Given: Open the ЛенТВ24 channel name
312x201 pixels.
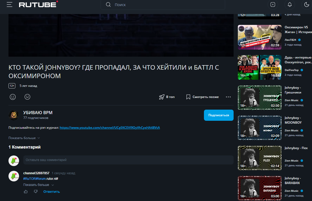Looking at the screenshot, I should 290,40.
